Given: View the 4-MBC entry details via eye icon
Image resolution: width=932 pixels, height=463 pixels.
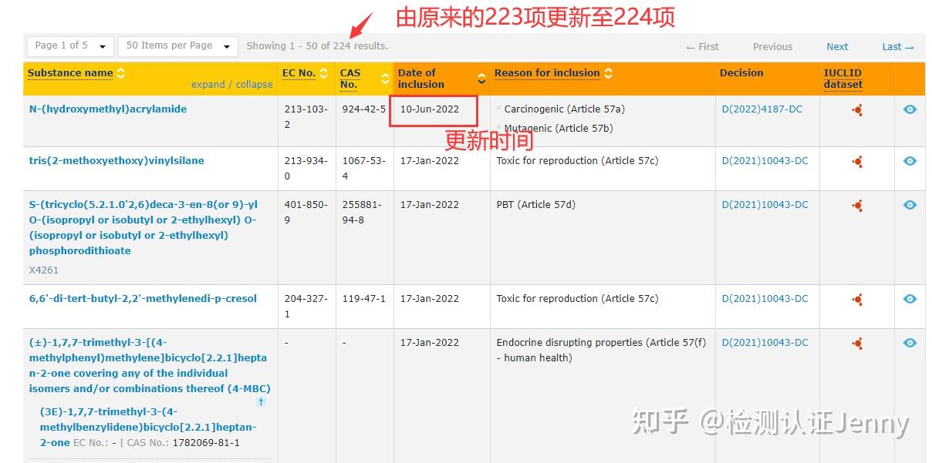Looking at the screenshot, I should coord(910,343).
